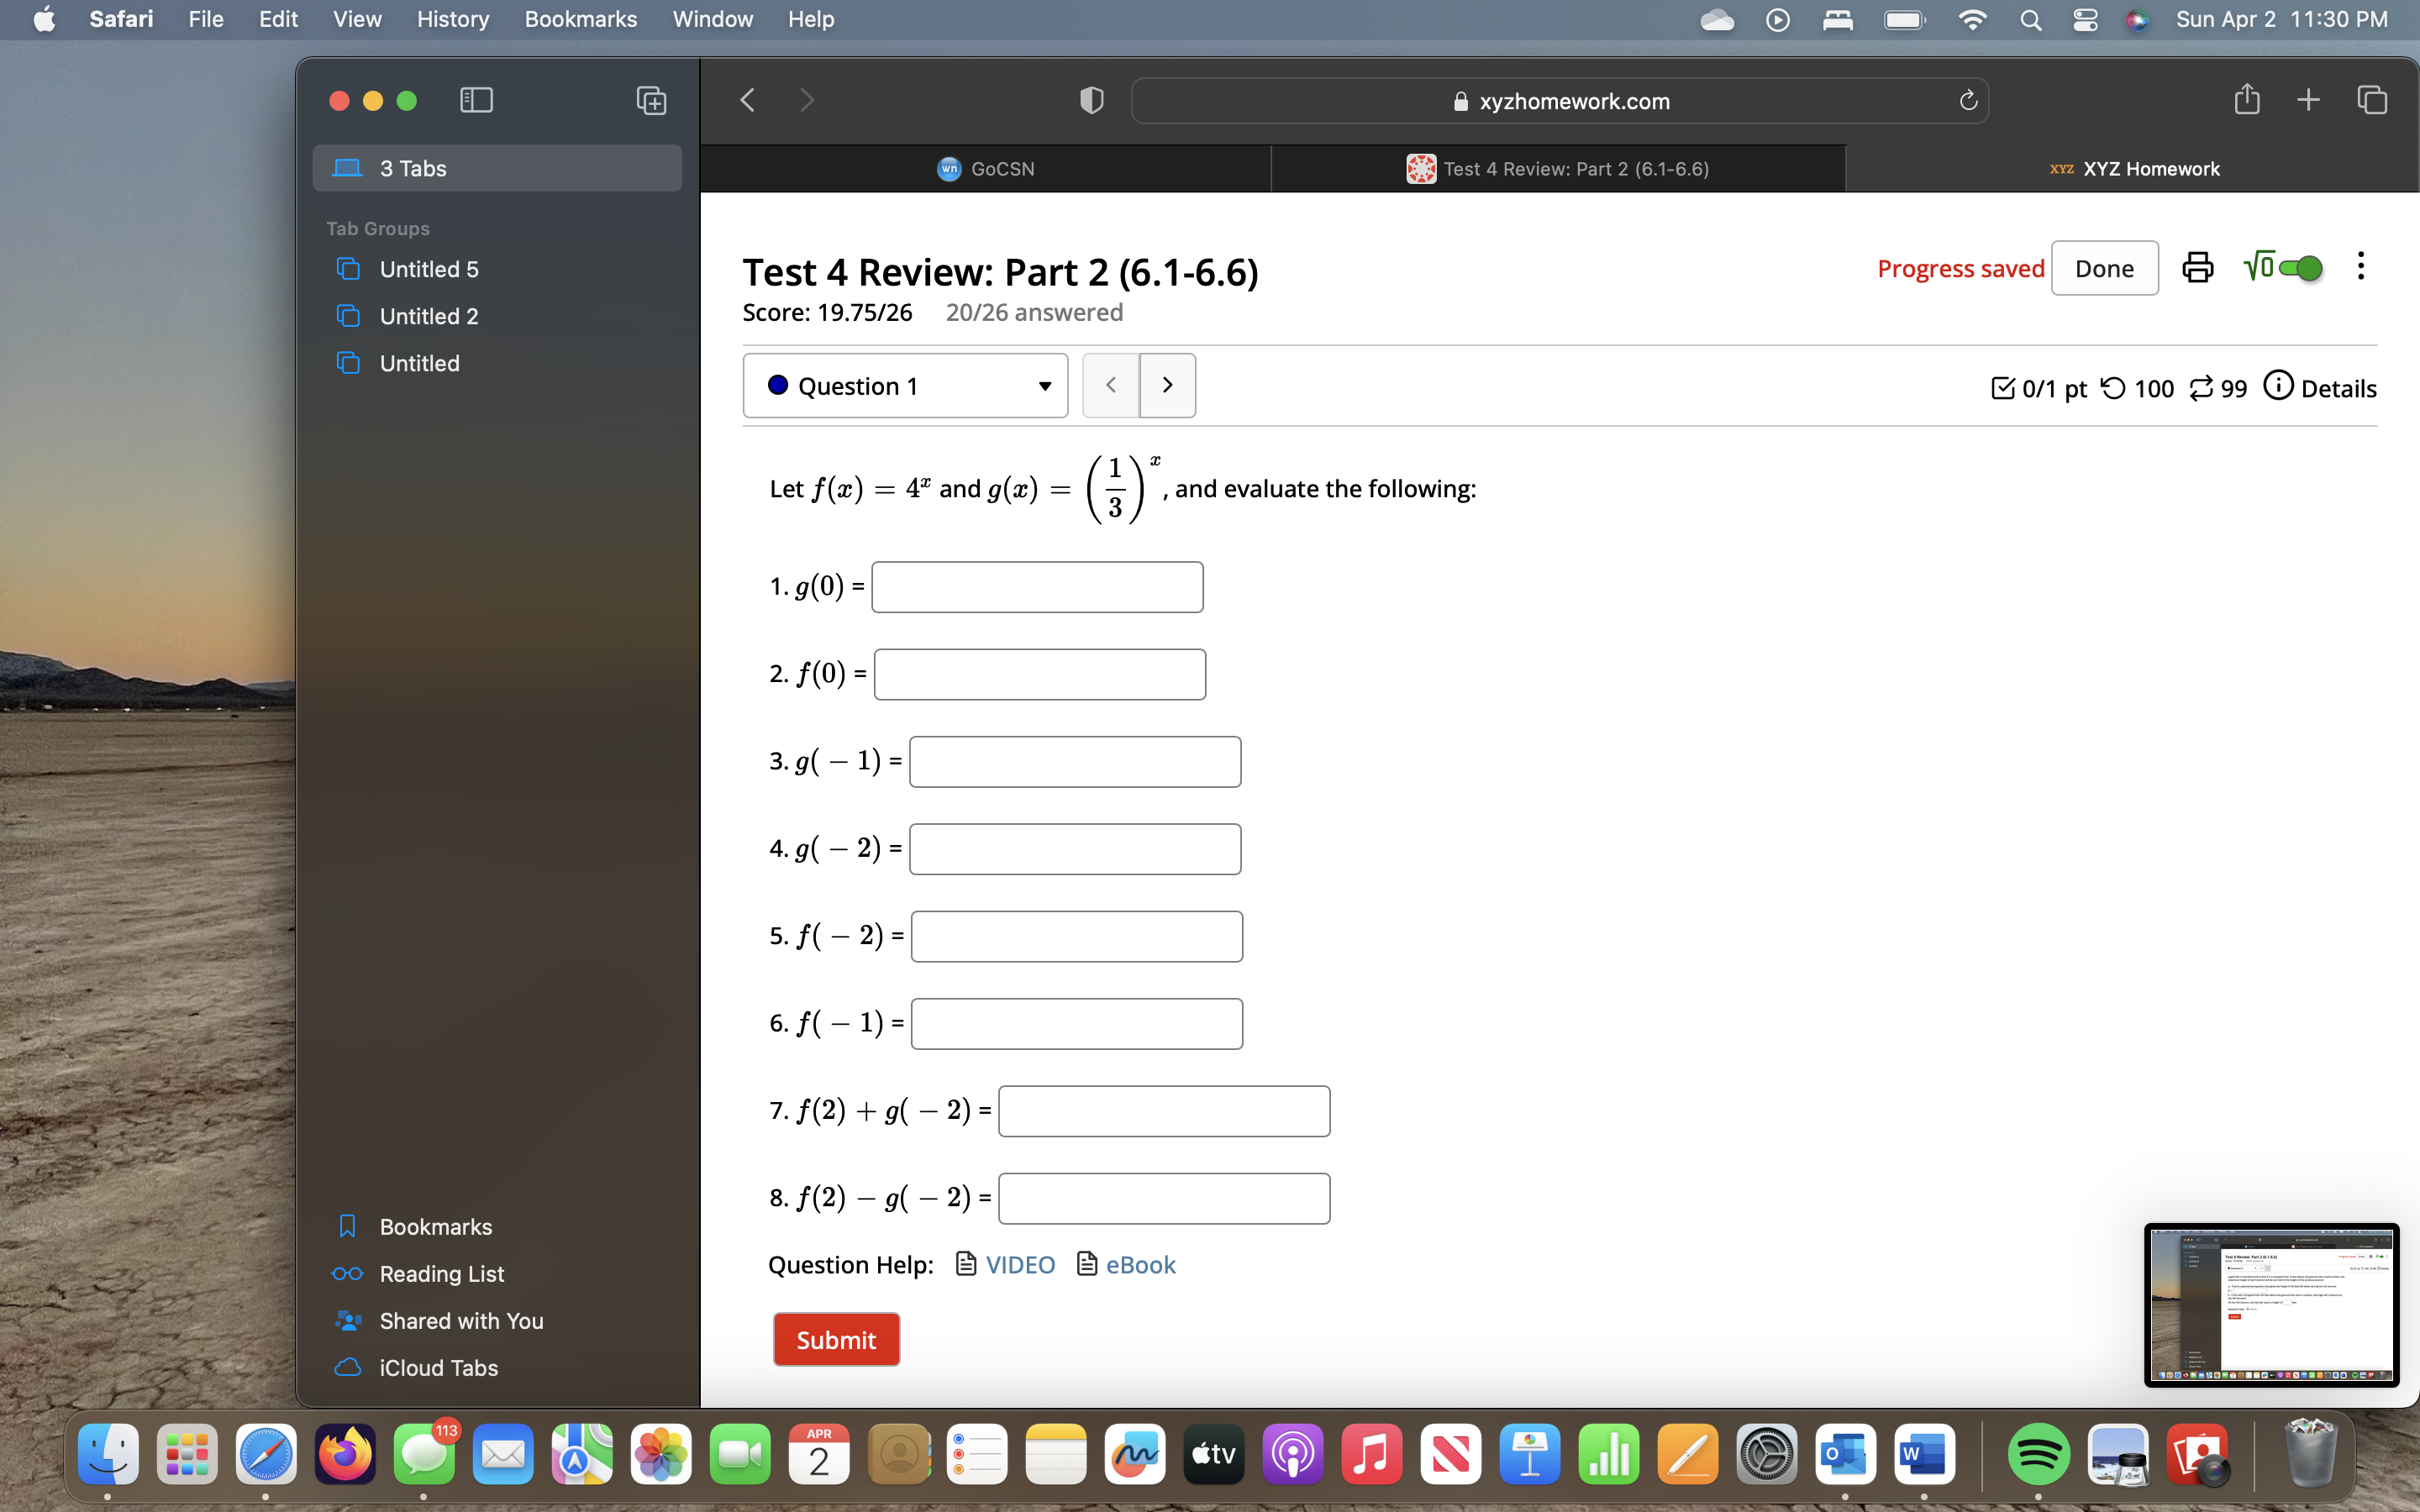2420x1512 pixels.
Task: Click the macOS Control Center menu bar icon
Action: click(x=2084, y=20)
